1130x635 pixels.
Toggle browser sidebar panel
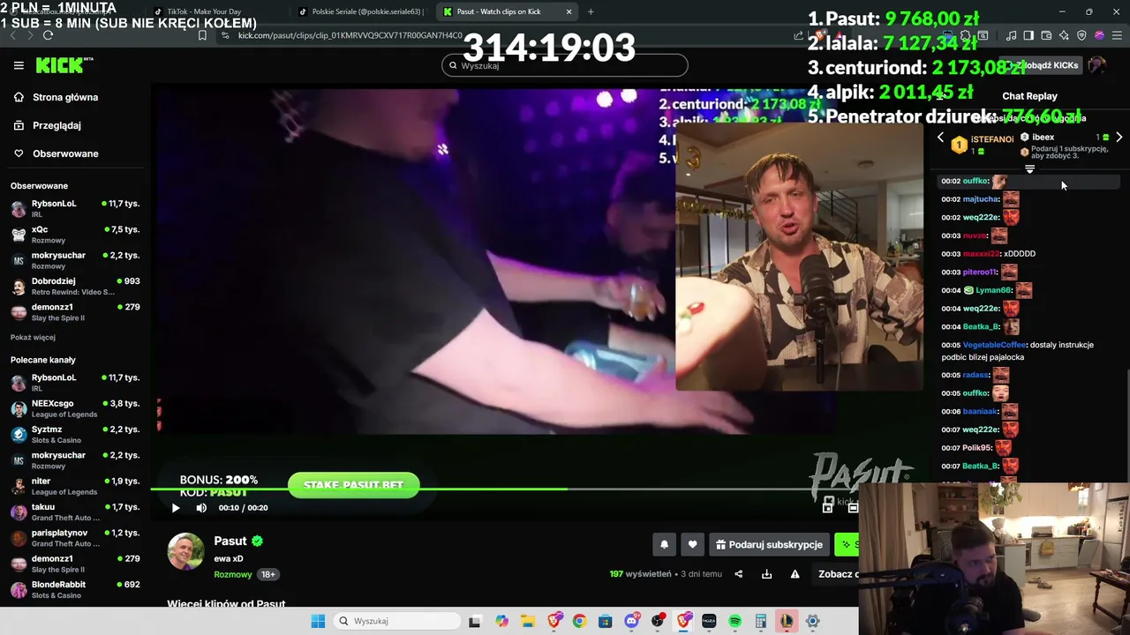pyautogui.click(x=1028, y=35)
